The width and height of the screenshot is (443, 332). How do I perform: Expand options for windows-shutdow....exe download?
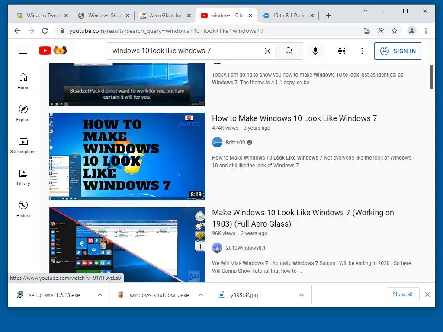[x=201, y=295]
